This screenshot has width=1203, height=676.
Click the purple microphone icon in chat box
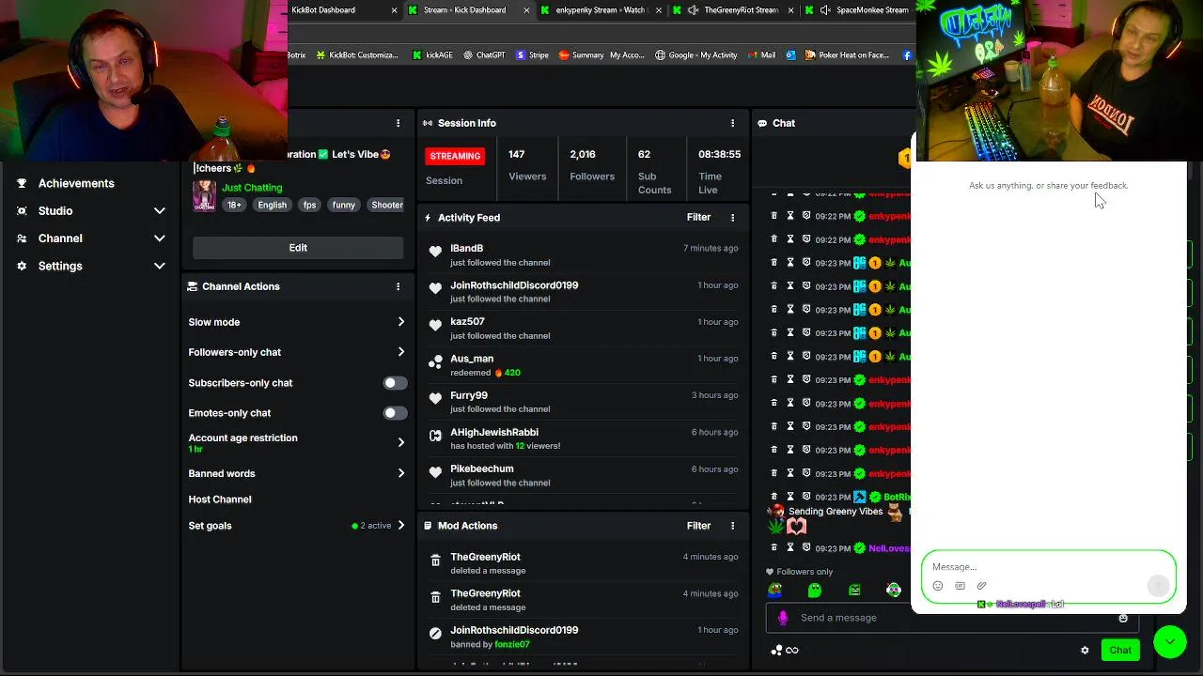pos(783,618)
